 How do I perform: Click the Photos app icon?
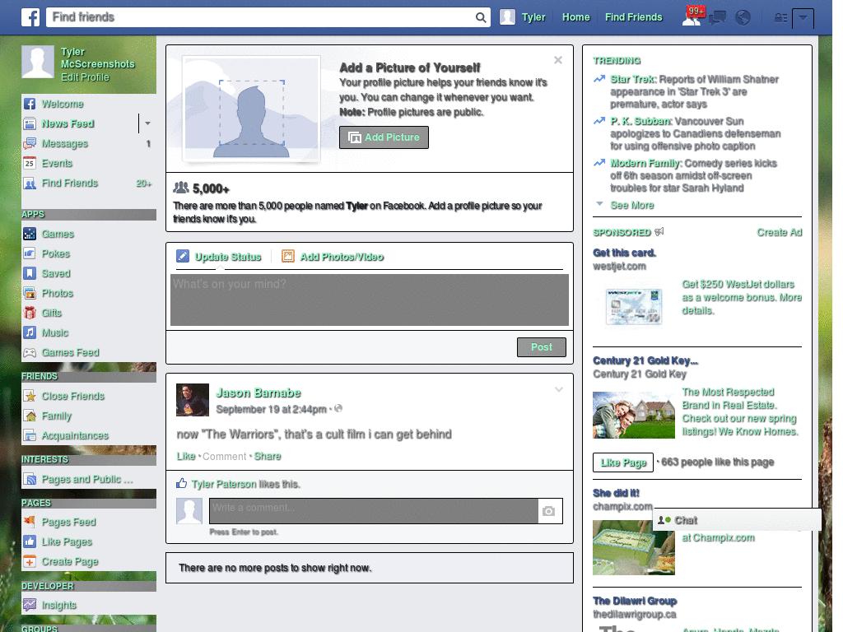tap(30, 294)
